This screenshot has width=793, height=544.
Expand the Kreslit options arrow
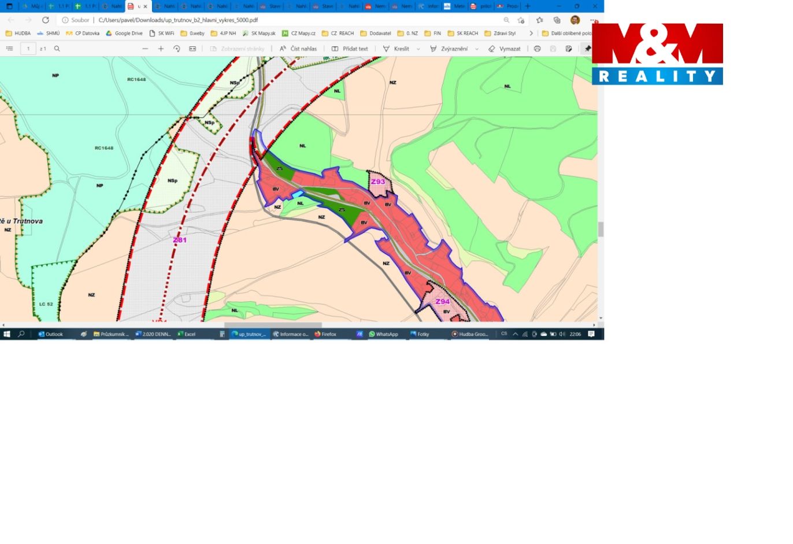[x=418, y=49]
